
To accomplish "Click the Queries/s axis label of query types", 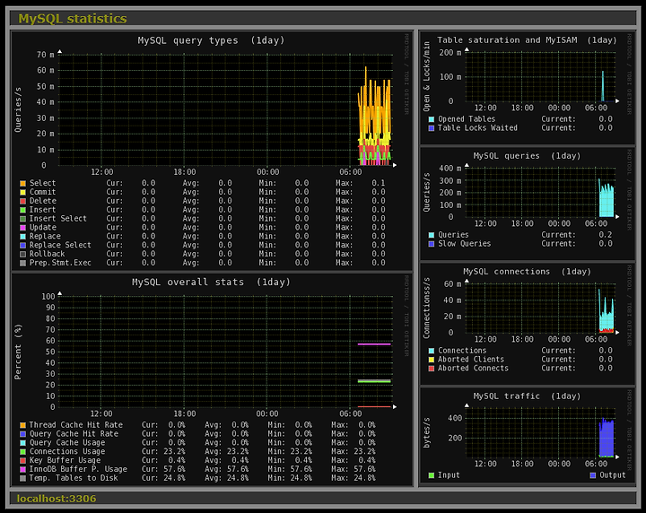I will tap(18, 109).
